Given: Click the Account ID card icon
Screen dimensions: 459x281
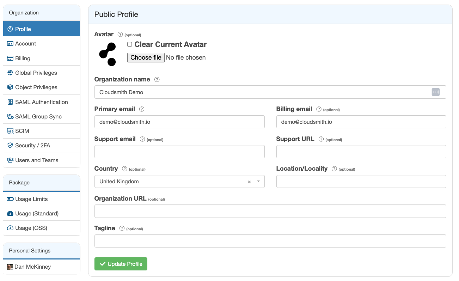Looking at the screenshot, I should point(10,44).
